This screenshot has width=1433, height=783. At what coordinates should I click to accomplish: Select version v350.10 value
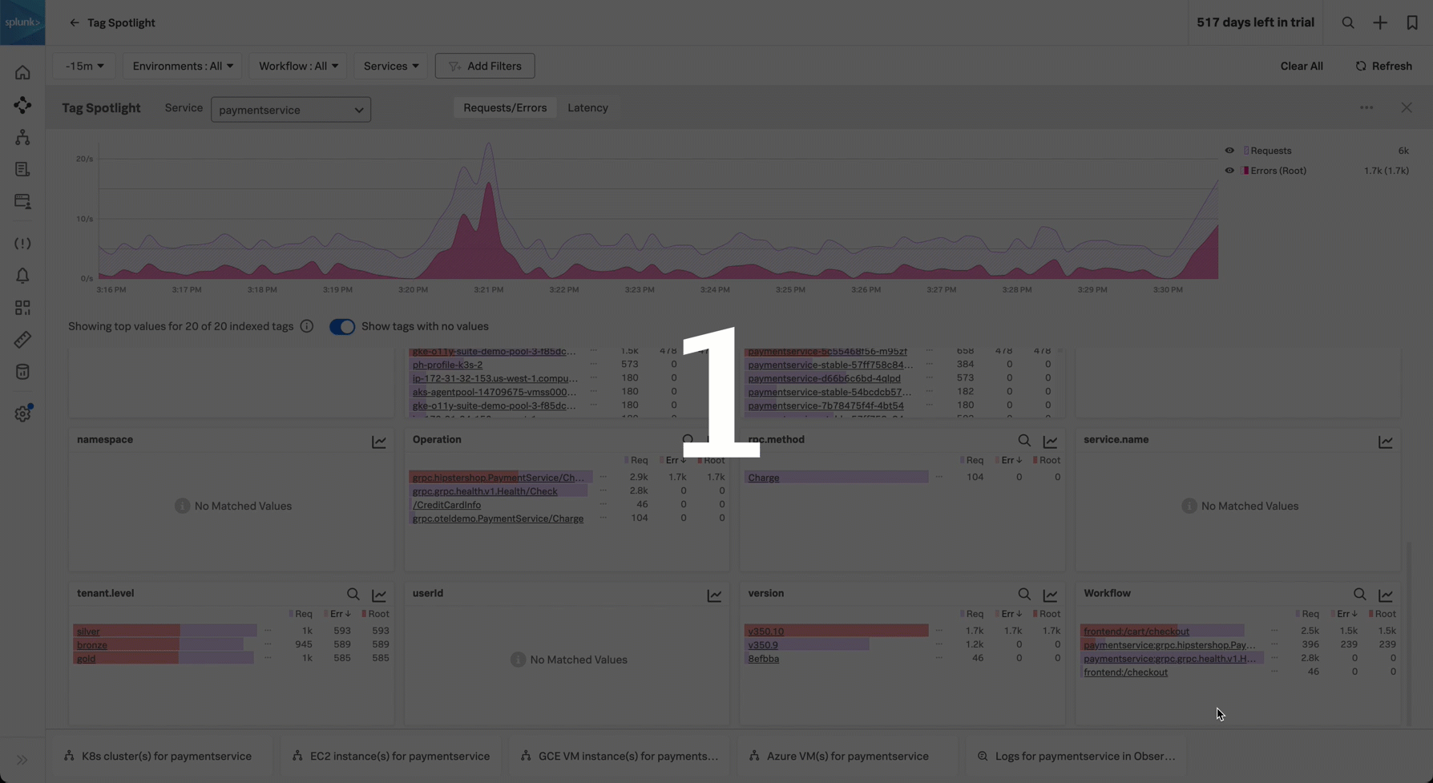[x=766, y=631]
